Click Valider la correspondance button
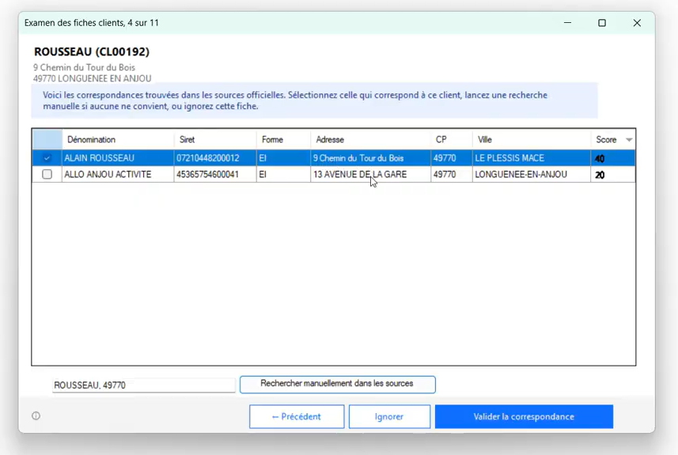The width and height of the screenshot is (678, 455). pos(524,416)
